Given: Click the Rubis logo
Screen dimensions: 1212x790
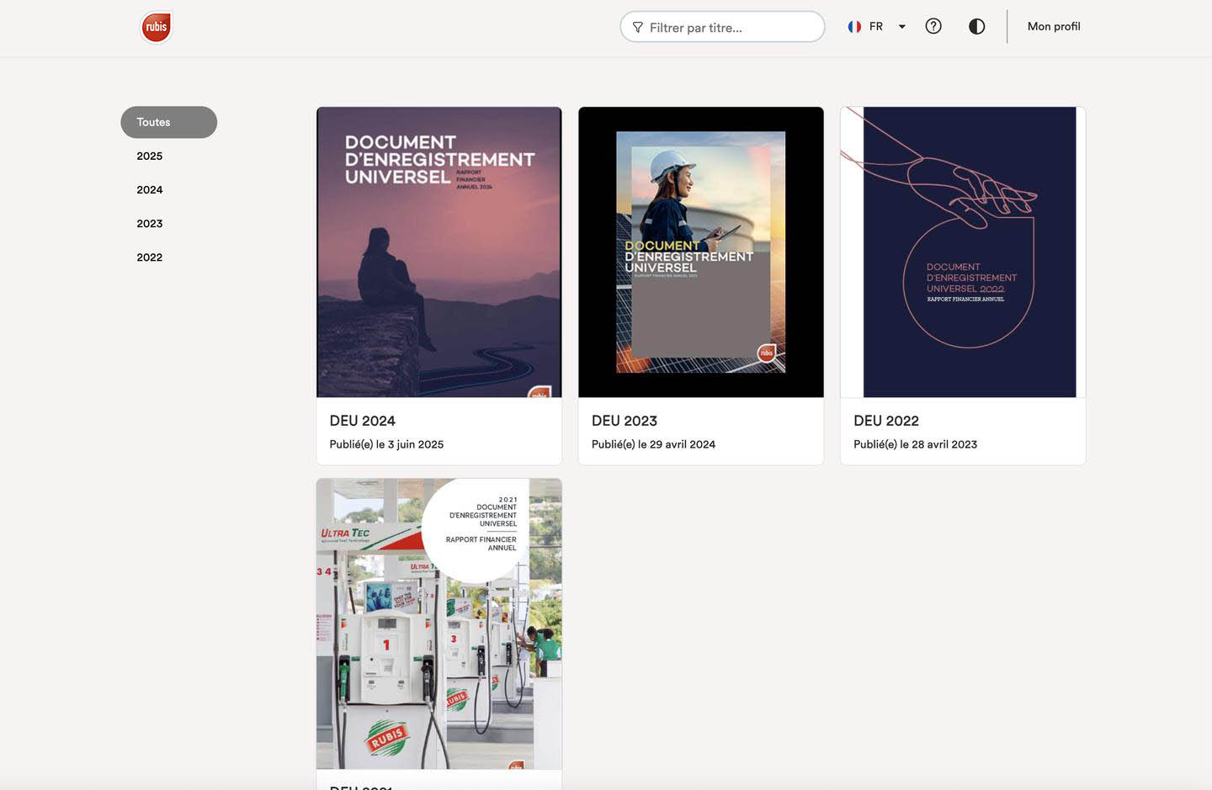Looking at the screenshot, I should coord(157,27).
